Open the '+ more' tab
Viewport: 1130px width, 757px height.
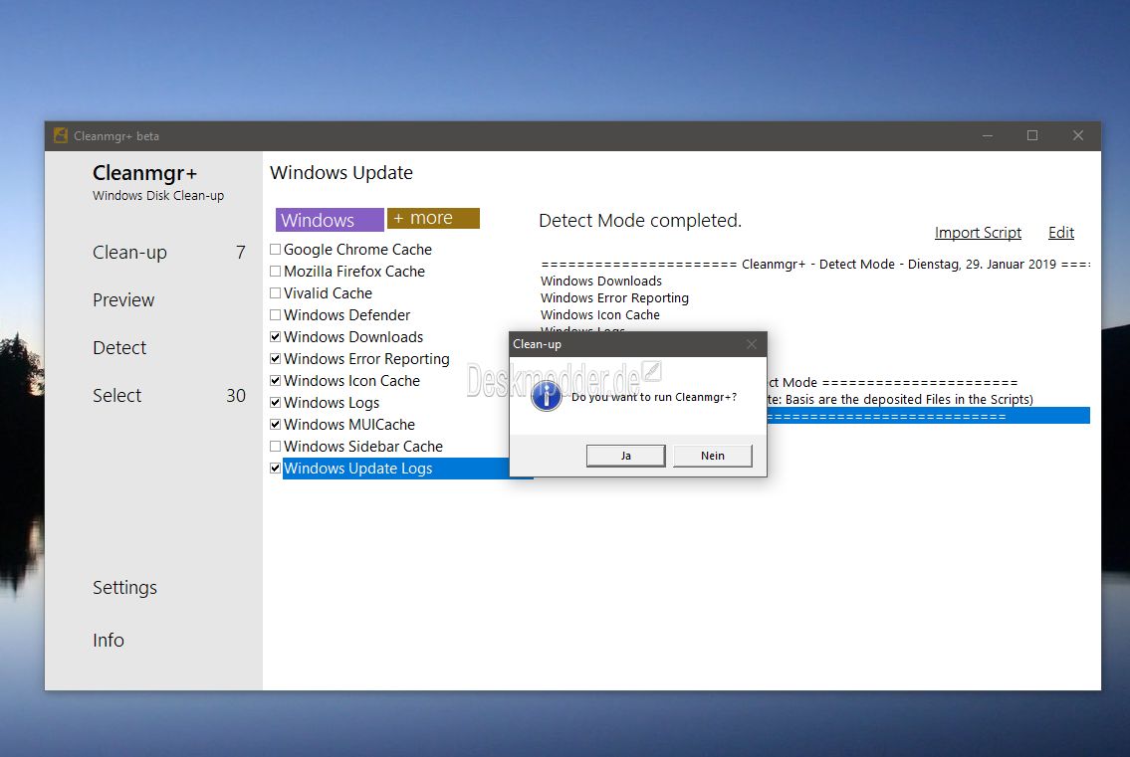[433, 218]
